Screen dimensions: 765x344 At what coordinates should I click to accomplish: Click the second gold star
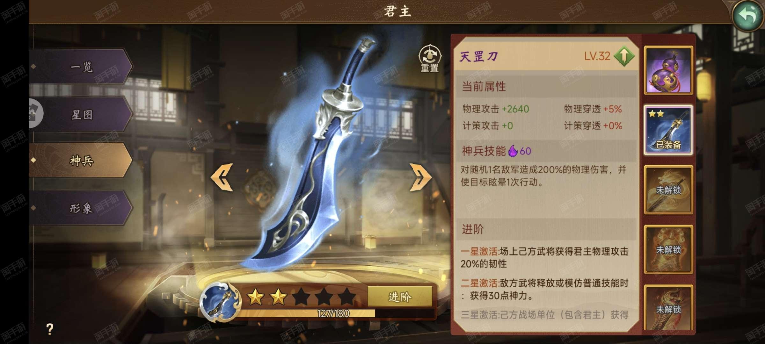[x=278, y=297]
